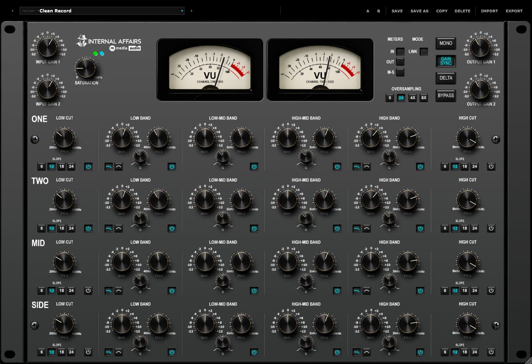This screenshot has width=532, height=364.
Task: Enable the IN meters switch
Action: (400, 51)
